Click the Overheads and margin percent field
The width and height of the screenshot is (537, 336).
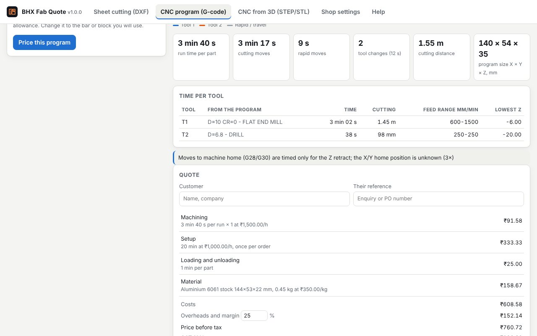tap(254, 315)
